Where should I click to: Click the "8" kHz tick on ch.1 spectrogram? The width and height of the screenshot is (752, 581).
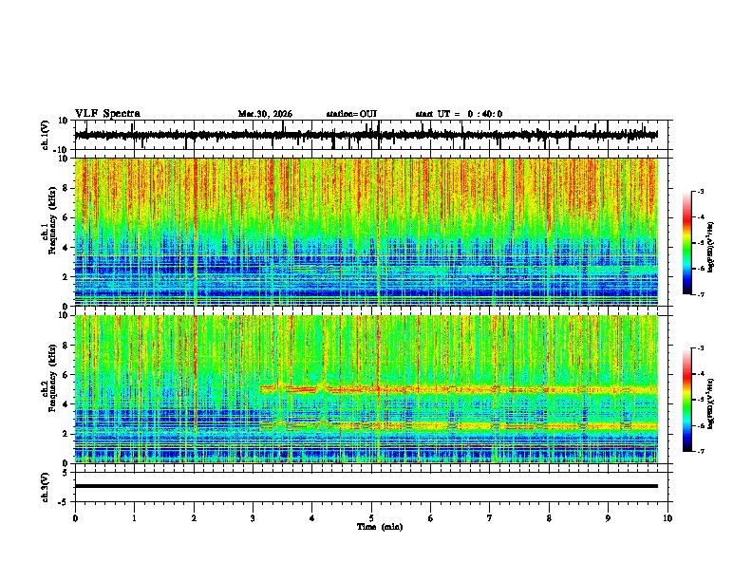point(66,188)
